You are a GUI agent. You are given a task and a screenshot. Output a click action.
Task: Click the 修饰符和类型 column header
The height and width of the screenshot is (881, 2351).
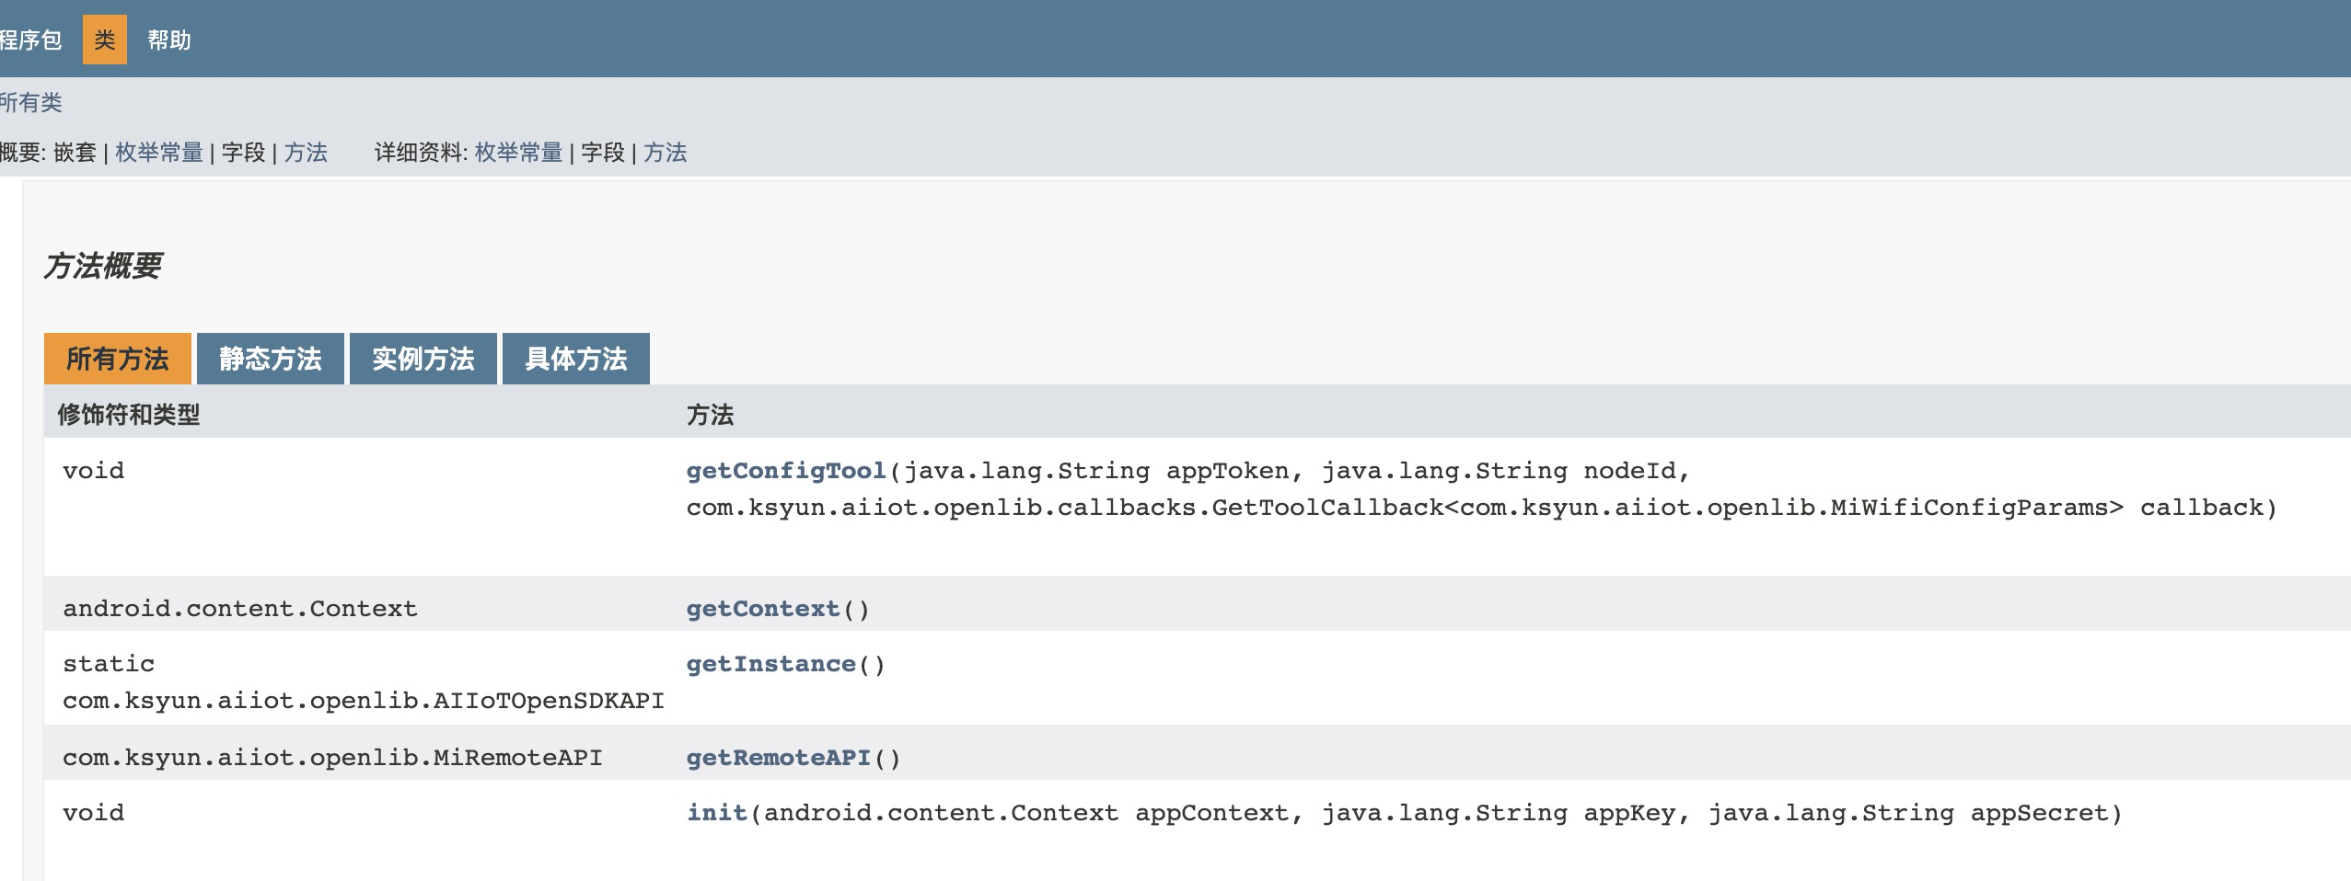click(129, 415)
